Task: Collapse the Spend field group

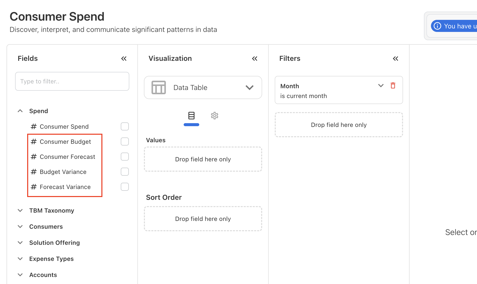Action: [20, 111]
